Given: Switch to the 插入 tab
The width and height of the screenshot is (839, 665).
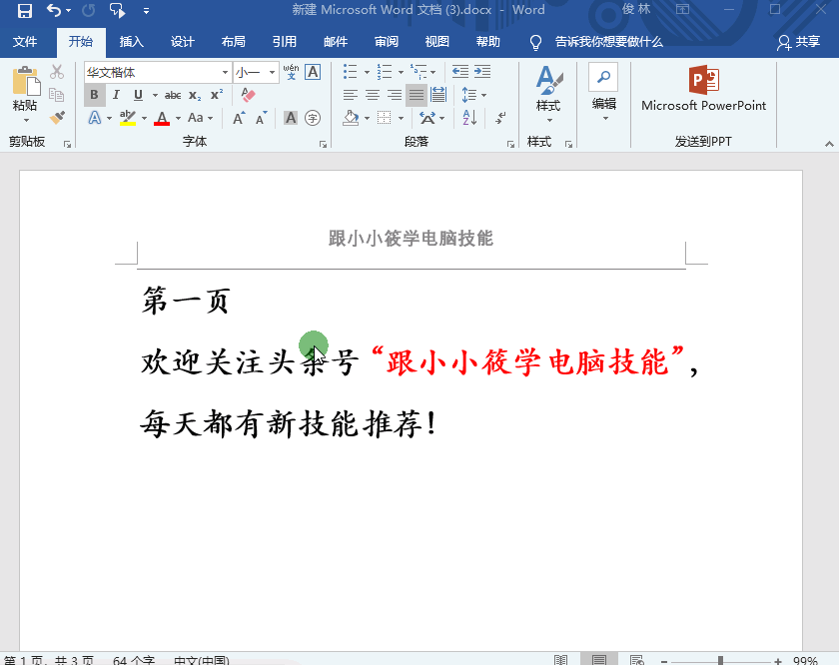Looking at the screenshot, I should 131,42.
